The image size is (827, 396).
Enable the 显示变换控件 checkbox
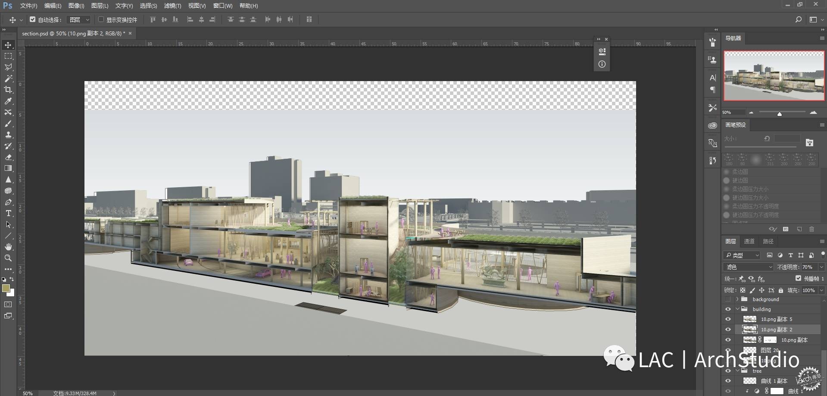pyautogui.click(x=101, y=19)
